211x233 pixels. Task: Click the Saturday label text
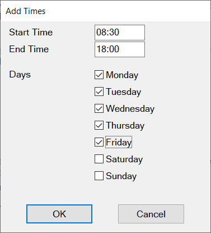(x=124, y=159)
